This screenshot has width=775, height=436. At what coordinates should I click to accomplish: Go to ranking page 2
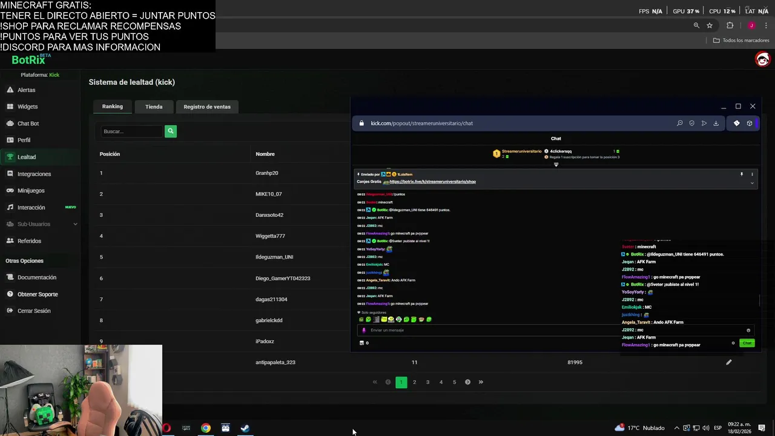414,382
